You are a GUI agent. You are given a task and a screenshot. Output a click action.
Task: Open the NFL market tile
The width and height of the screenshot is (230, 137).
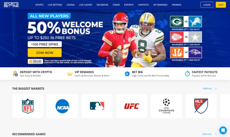coord(28,106)
